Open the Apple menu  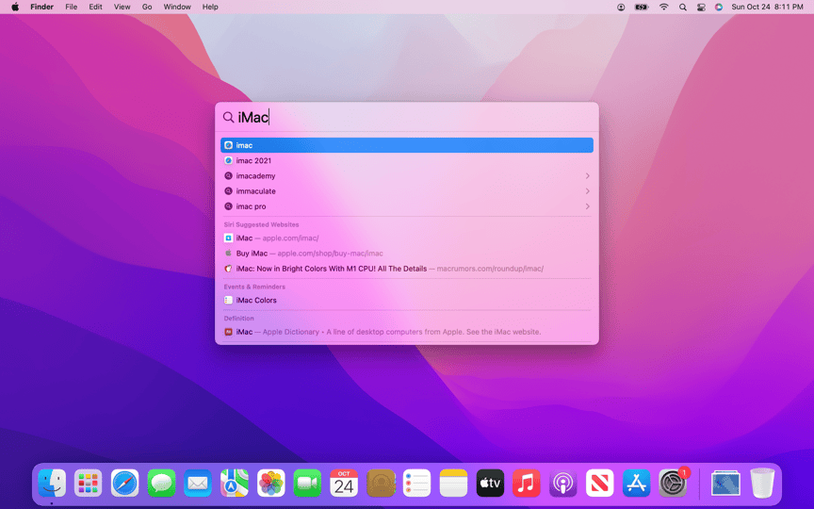pyautogui.click(x=15, y=7)
